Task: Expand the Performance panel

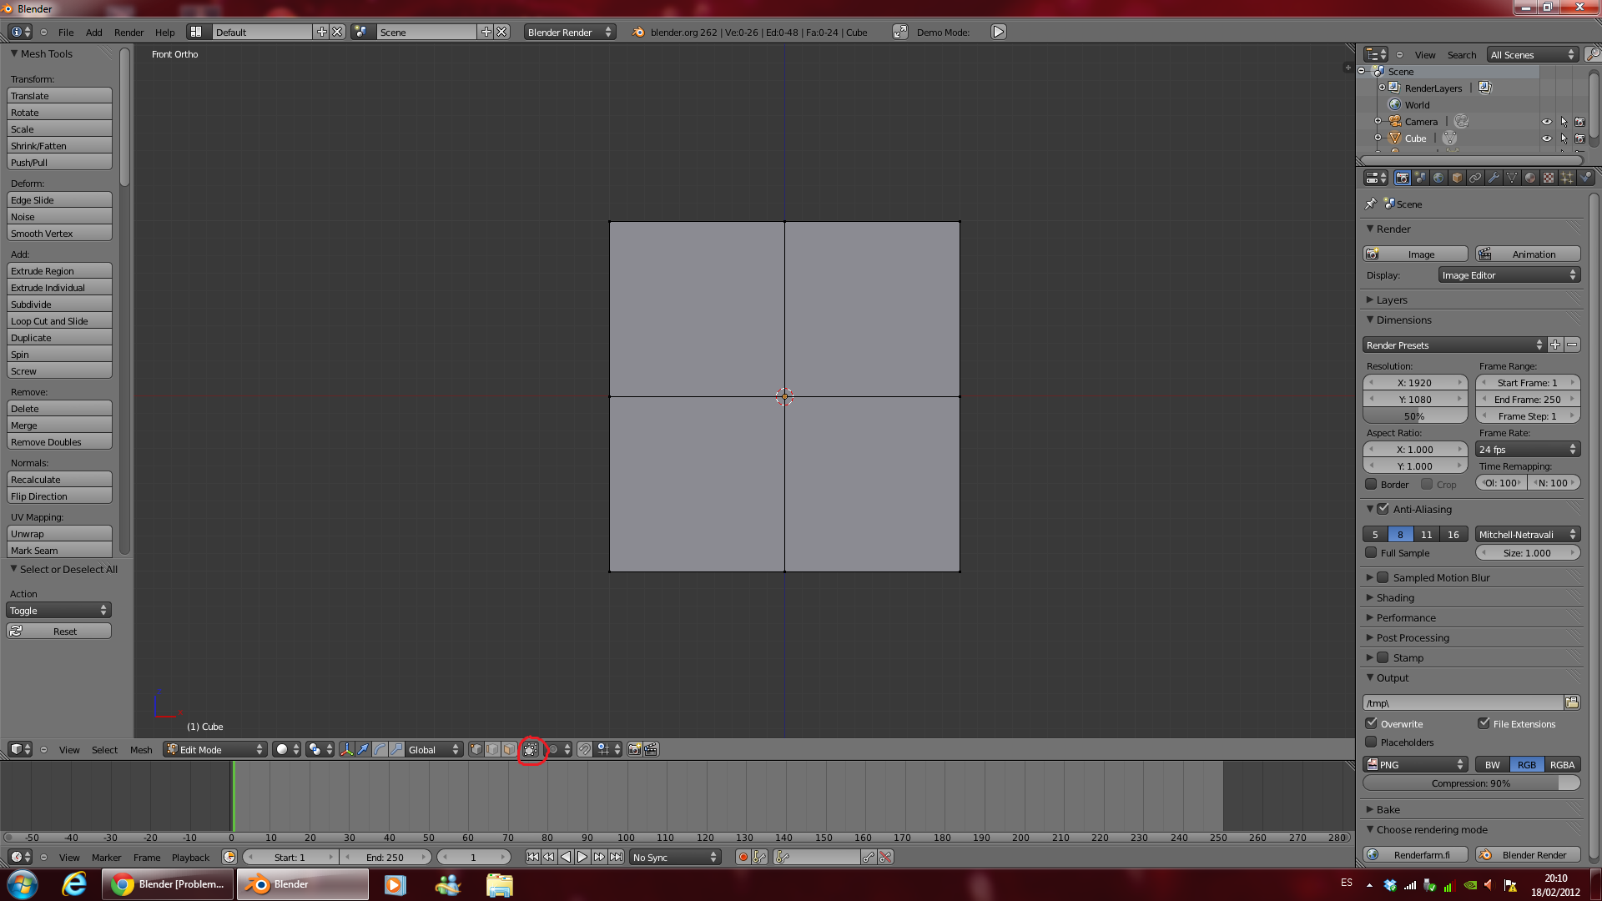Action: 1406,617
